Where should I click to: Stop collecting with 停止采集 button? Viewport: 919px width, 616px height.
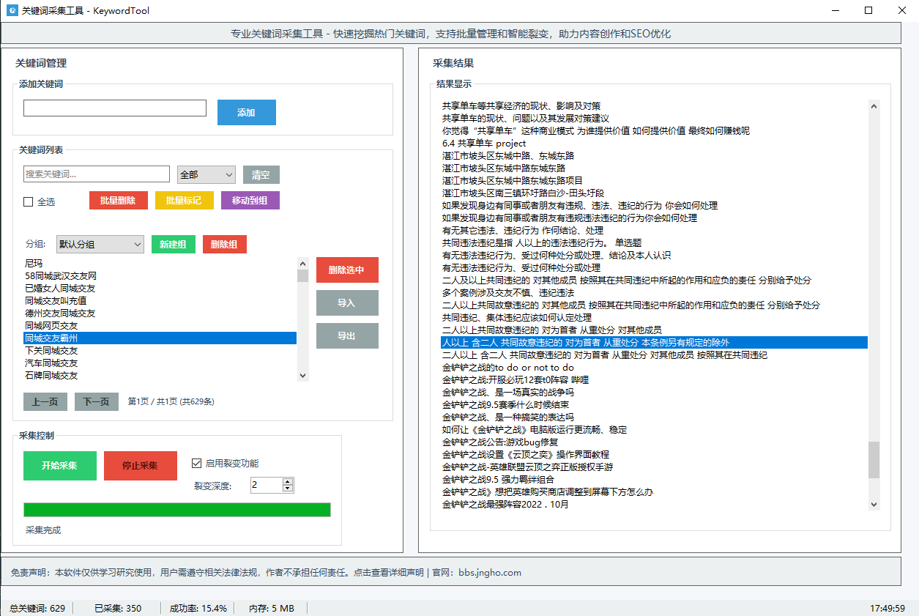(x=140, y=466)
